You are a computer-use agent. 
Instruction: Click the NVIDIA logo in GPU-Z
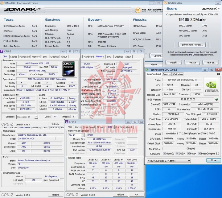[x=212, y=87]
